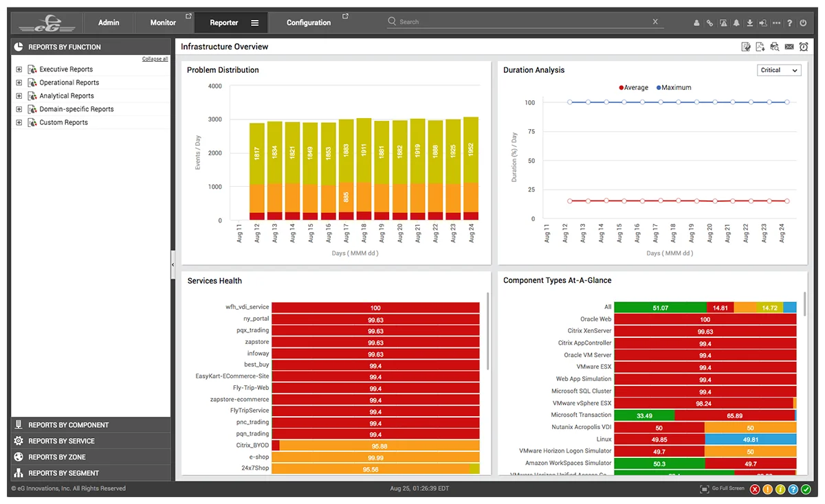
Task: Click green 51.07 segment of All row
Action: pyautogui.click(x=660, y=308)
